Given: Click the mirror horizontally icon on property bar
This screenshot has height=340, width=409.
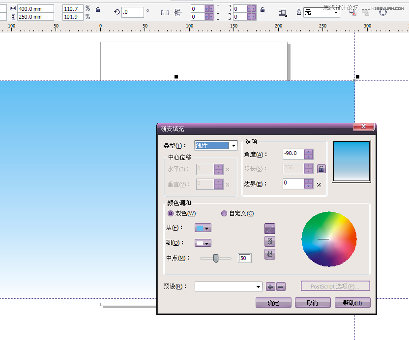Looking at the screenshot, I should 165,12.
